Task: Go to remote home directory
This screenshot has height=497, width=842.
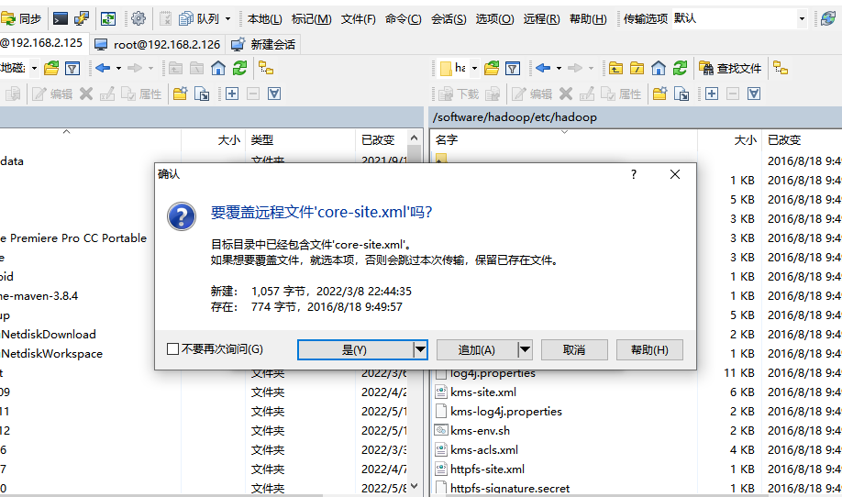Action: click(x=659, y=68)
